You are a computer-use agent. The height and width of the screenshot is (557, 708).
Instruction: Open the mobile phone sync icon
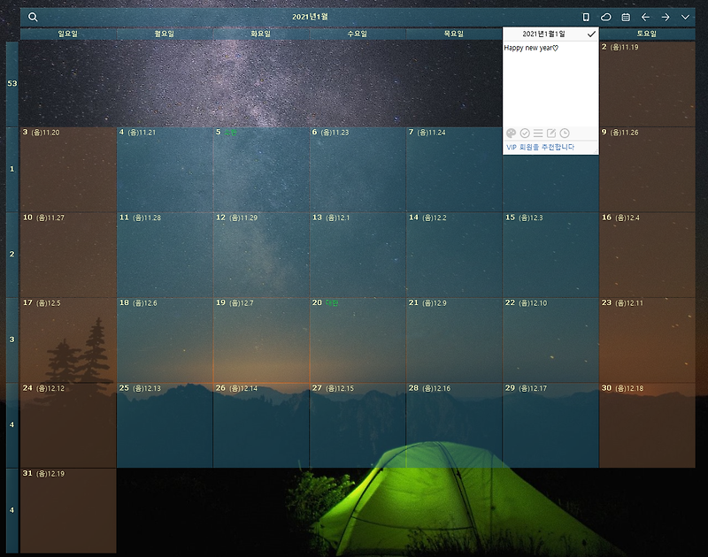coord(586,17)
